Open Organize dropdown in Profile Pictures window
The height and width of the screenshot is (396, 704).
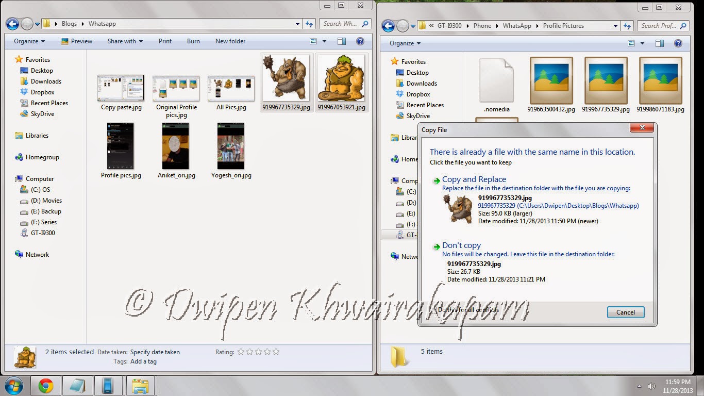tap(405, 43)
